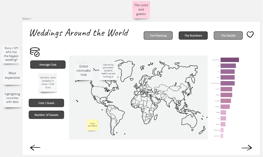Image resolution: width=263 pixels, height=157 pixels.
Task: Open The Planning tab
Action: [x=158, y=35]
